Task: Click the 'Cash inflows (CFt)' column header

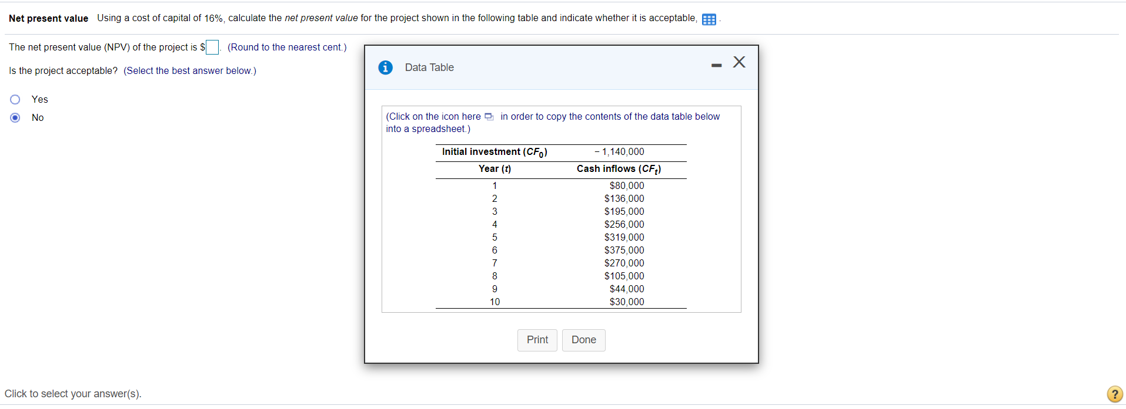Action: [x=619, y=169]
